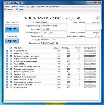Click the next disk arrow button

point(98,18)
